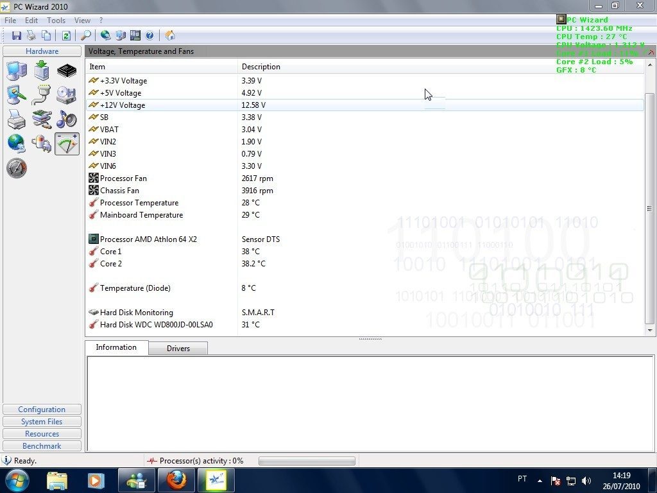Click the vertical scrollbar thumb of list
The image size is (657, 493).
coord(649,209)
